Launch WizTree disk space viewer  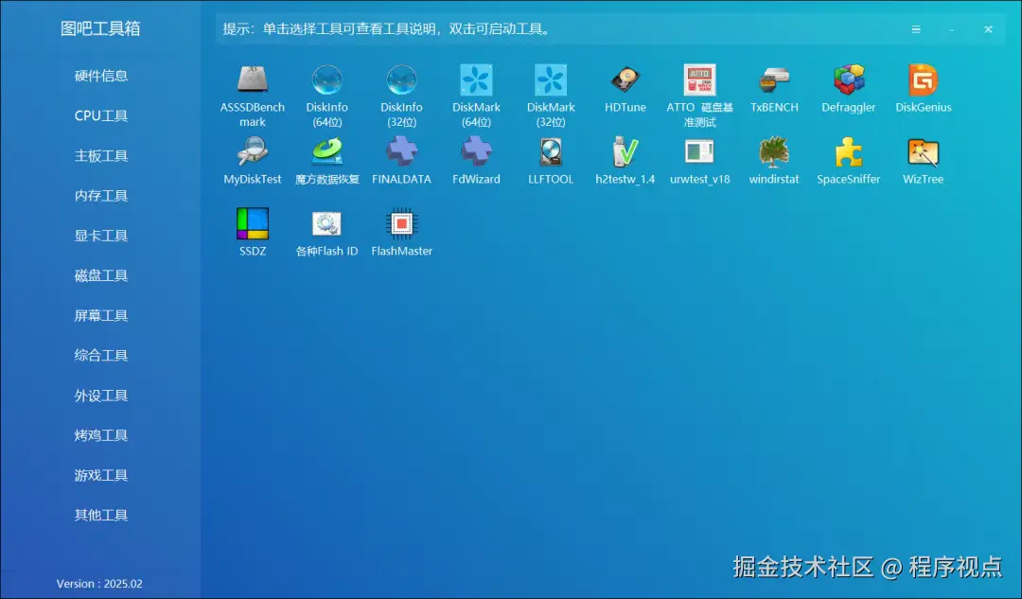(923, 158)
